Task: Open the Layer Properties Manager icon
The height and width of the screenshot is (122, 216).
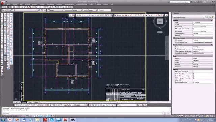Action: click(x=3, y=10)
